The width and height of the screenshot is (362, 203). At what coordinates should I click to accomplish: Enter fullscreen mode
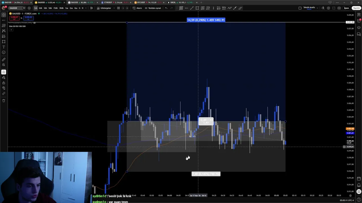point(334,8)
